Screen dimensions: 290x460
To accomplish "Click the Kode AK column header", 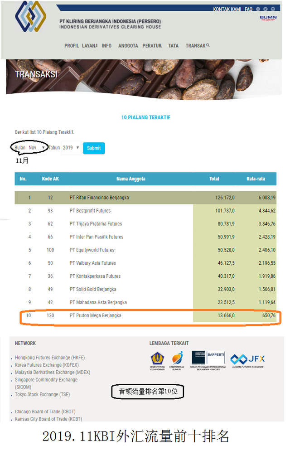I will (50, 179).
